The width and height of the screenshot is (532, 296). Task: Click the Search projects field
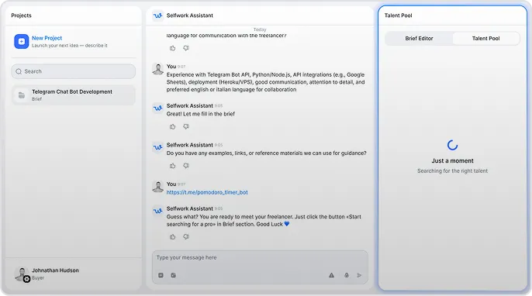pyautogui.click(x=74, y=71)
